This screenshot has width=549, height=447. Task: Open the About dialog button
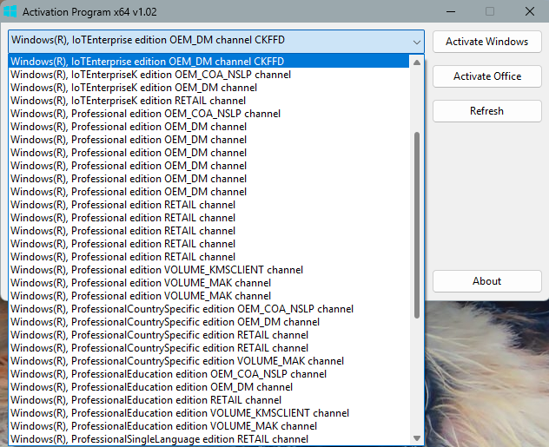point(486,281)
